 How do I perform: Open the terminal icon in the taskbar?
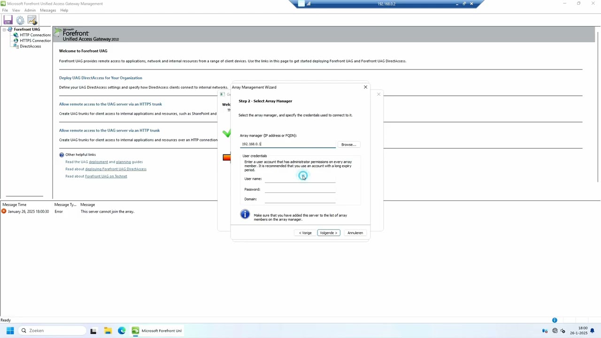click(x=93, y=331)
